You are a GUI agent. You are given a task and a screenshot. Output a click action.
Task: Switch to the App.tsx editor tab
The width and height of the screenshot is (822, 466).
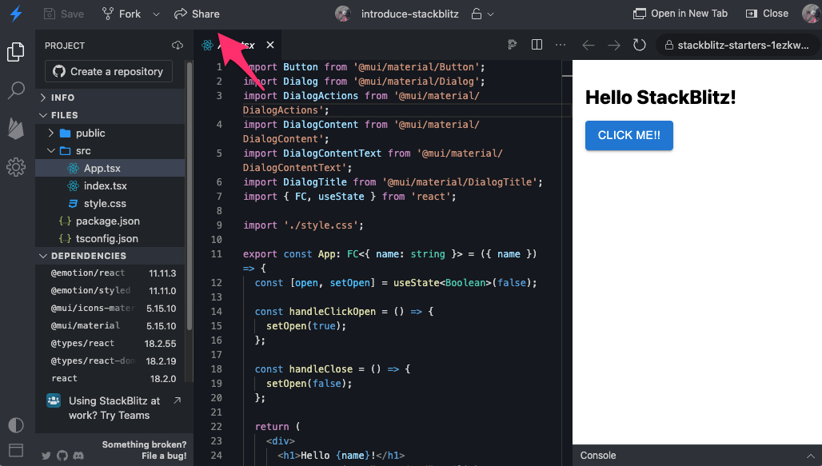240,45
